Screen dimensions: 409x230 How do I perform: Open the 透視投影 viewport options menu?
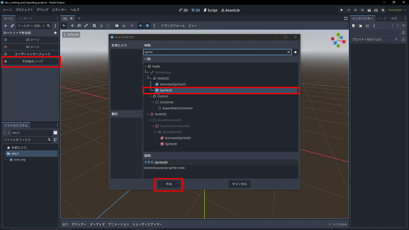pyautogui.click(x=71, y=35)
